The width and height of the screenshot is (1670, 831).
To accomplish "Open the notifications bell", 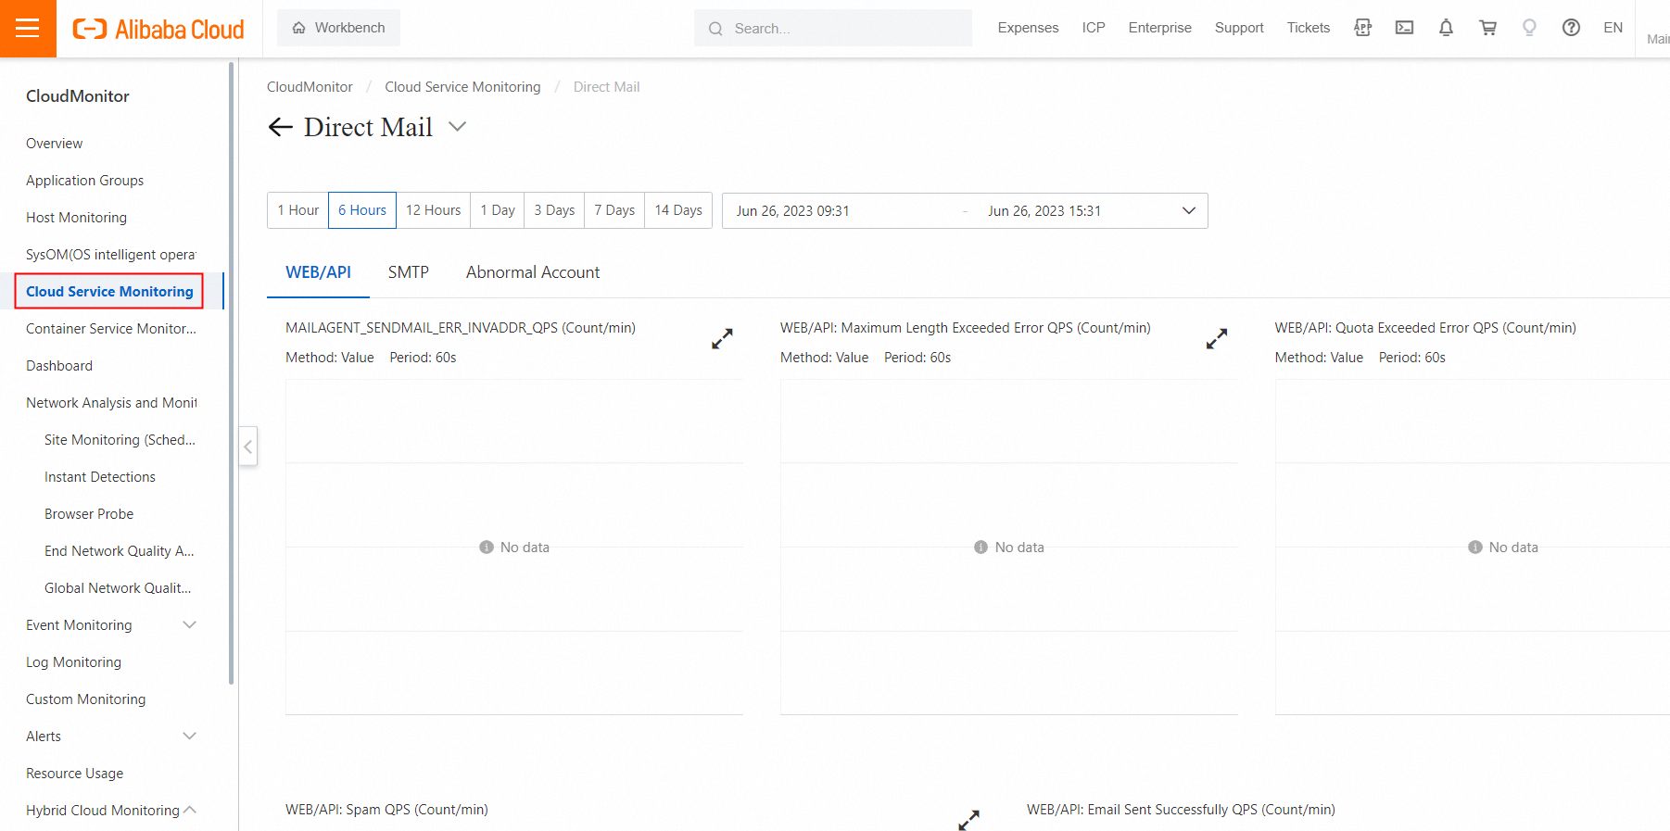I will (1446, 28).
